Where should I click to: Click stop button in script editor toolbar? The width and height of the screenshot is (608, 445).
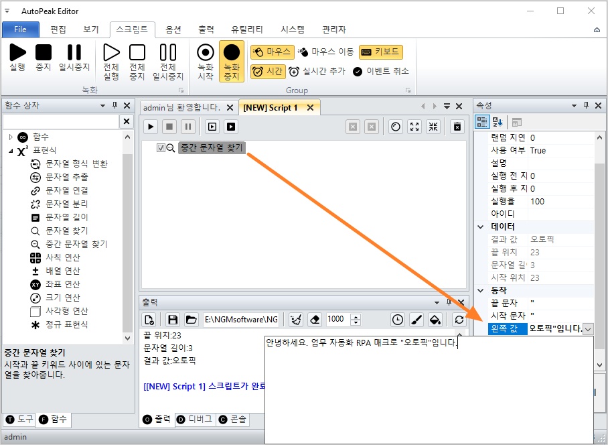169,127
